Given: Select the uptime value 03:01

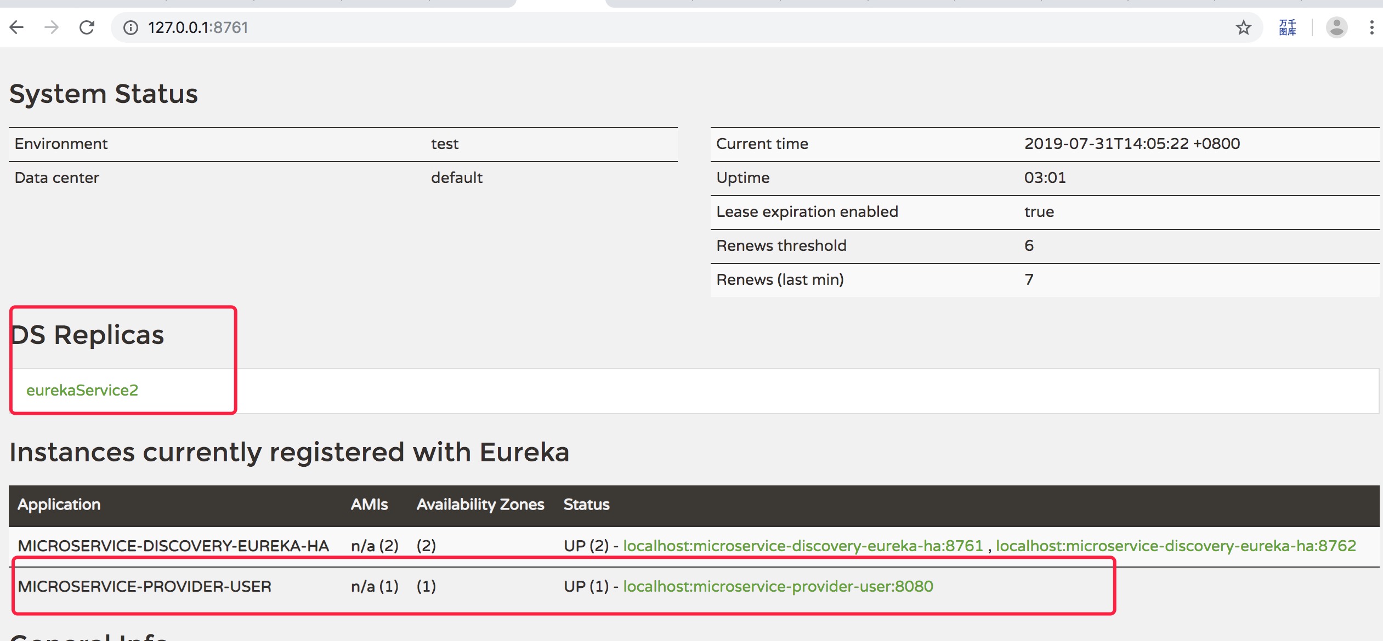Looking at the screenshot, I should tap(1045, 178).
